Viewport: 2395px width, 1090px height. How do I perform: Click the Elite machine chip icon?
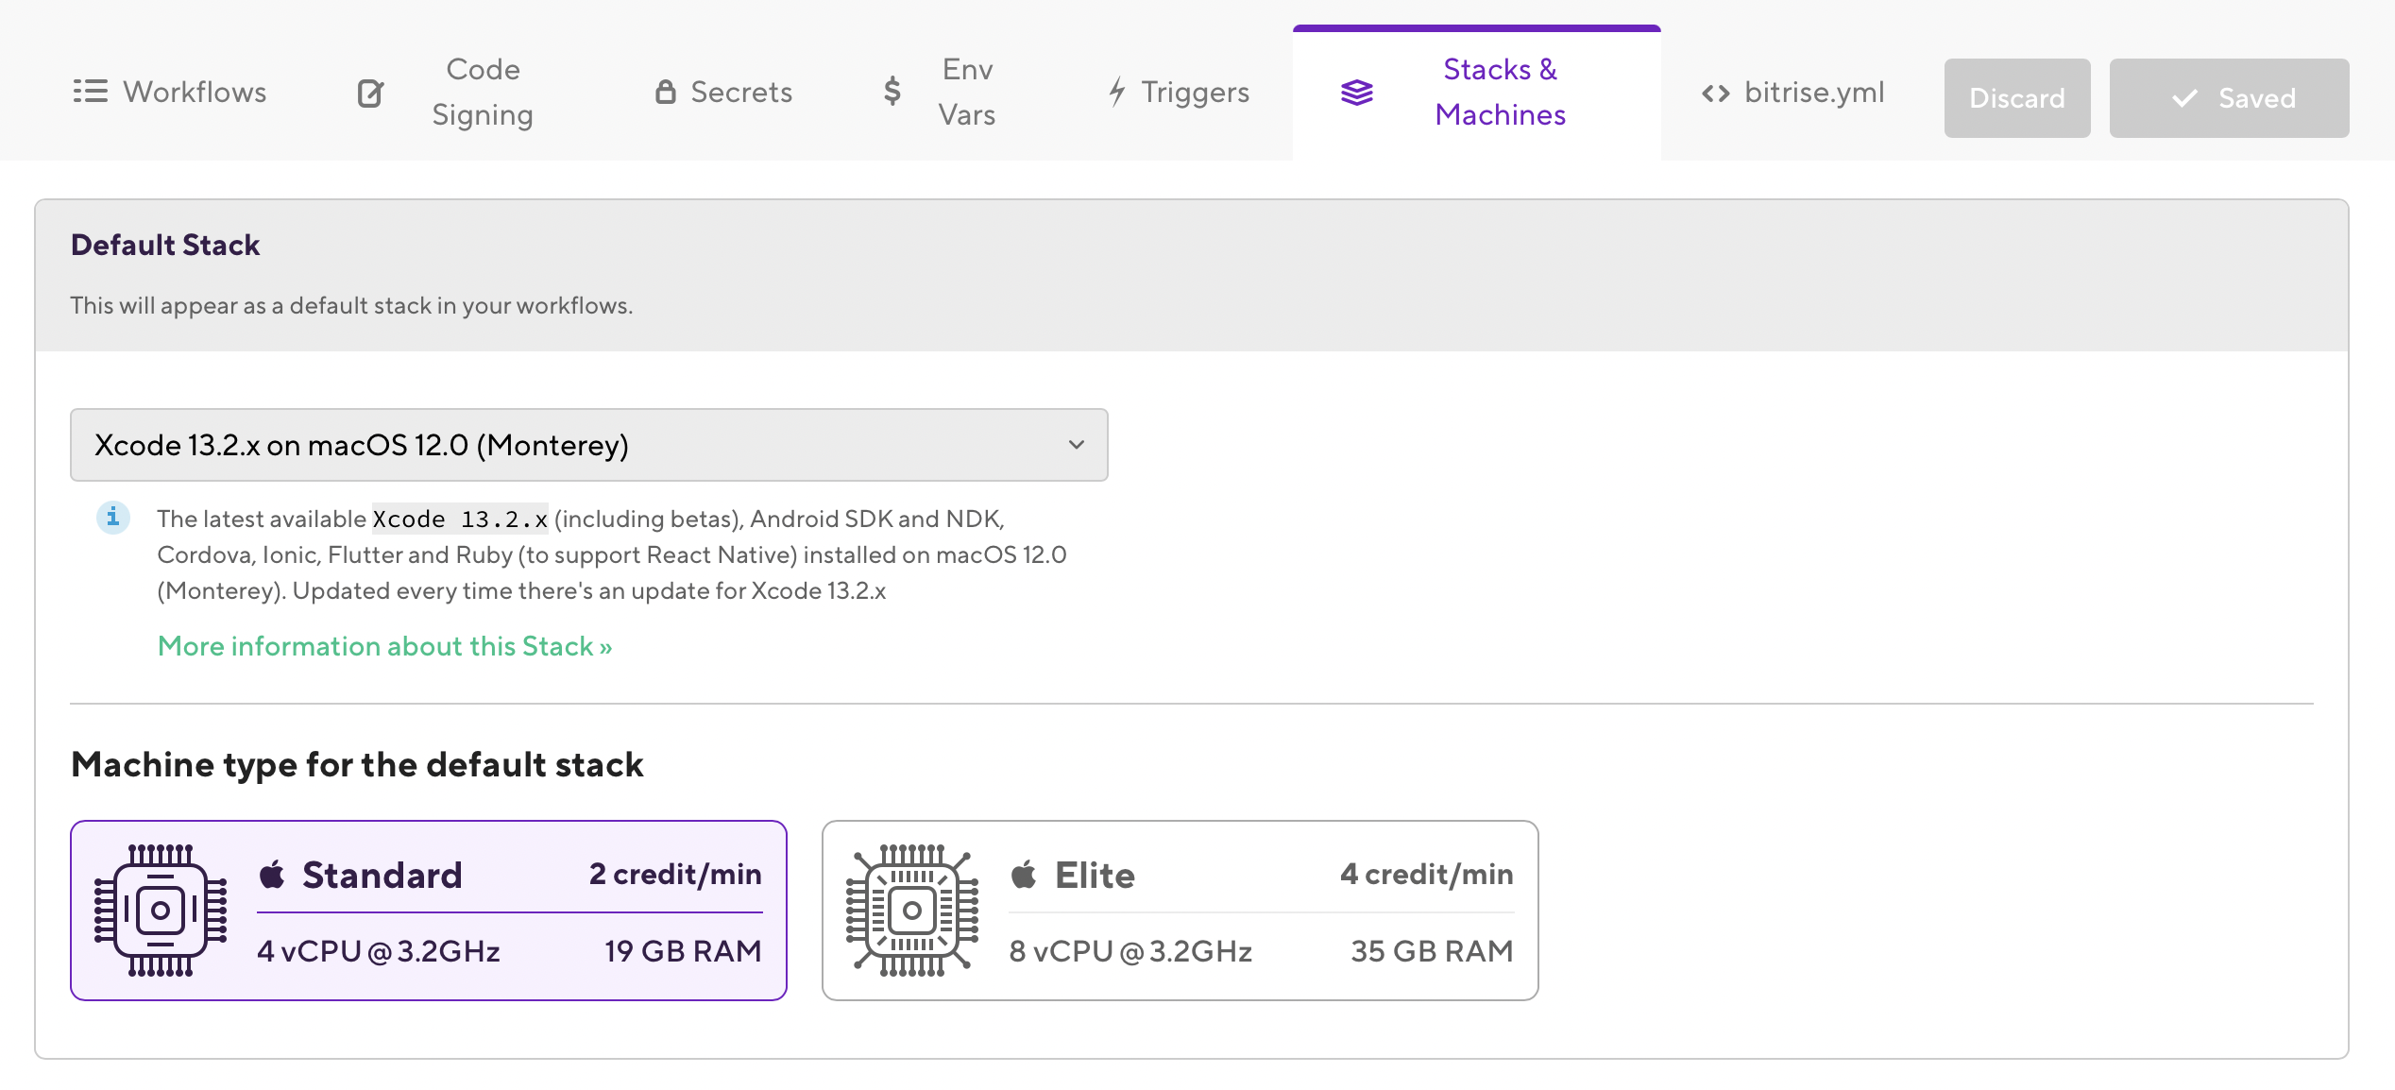coord(912,911)
